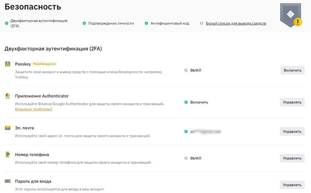Click the Authenticator app icon
Viewport: 311px width, 193px height.
click(8, 96)
